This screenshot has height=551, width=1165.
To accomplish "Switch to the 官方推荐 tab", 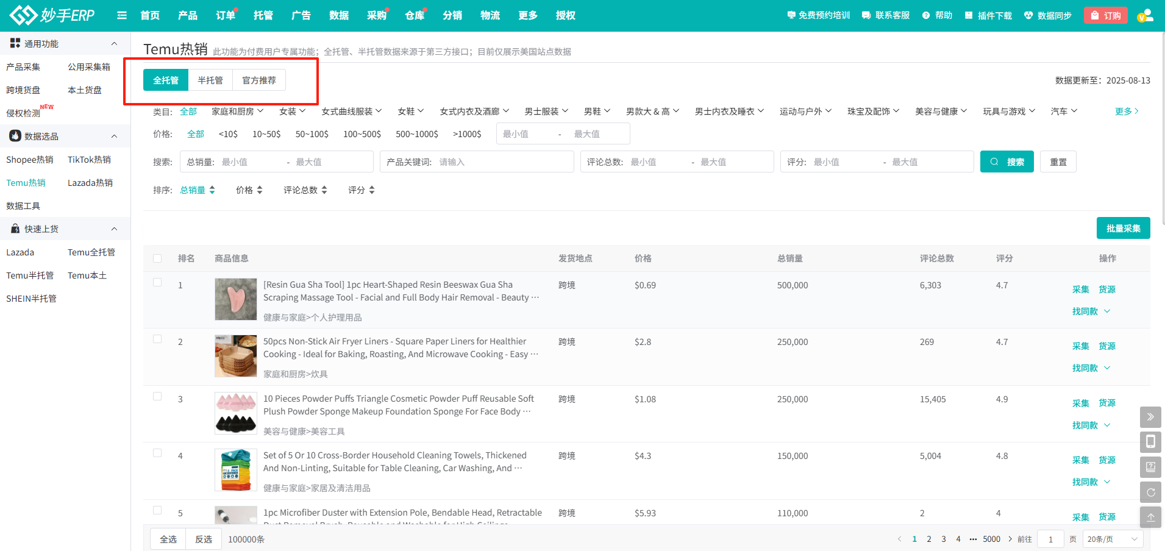I will tap(259, 80).
